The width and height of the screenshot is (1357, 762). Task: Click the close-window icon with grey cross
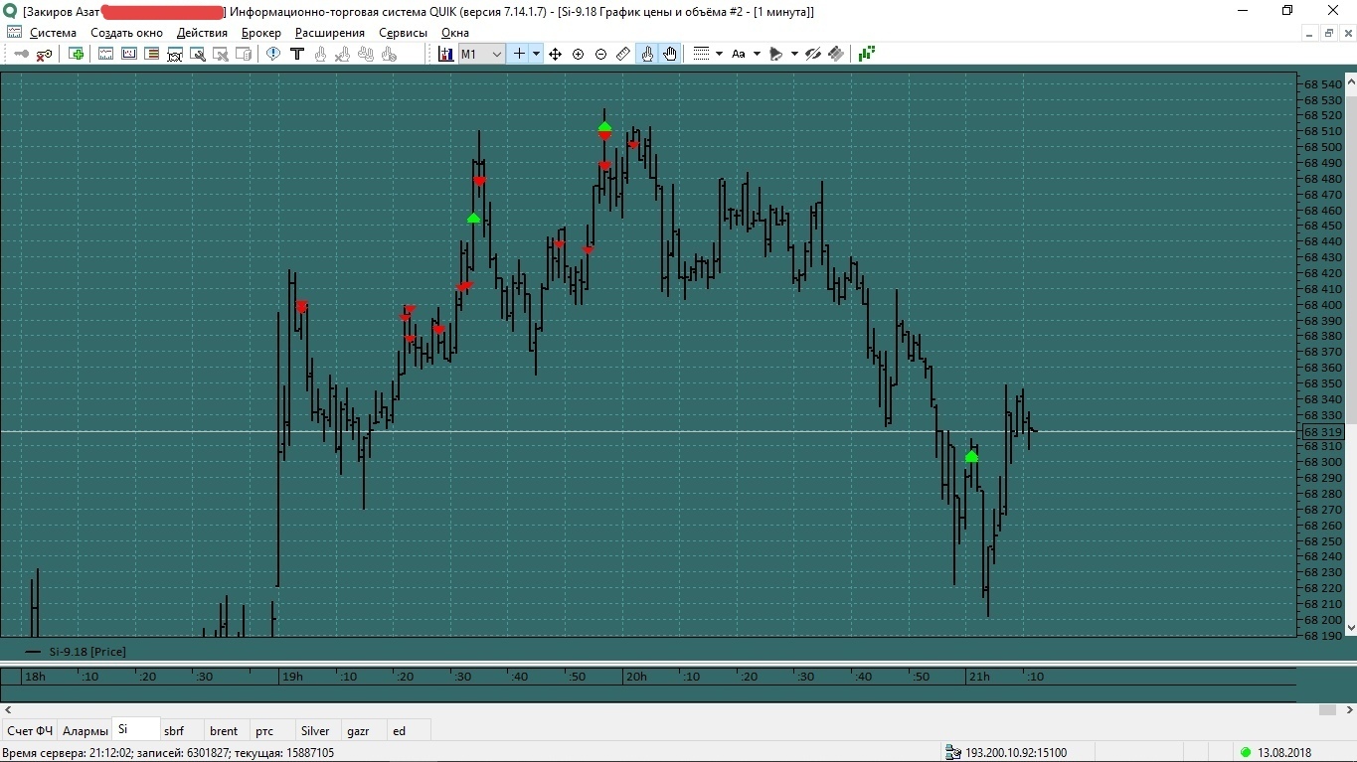(221, 54)
